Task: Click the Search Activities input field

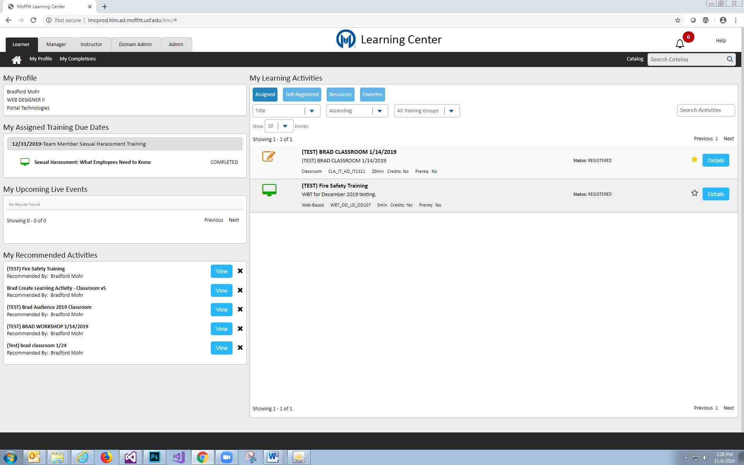Action: tap(705, 110)
